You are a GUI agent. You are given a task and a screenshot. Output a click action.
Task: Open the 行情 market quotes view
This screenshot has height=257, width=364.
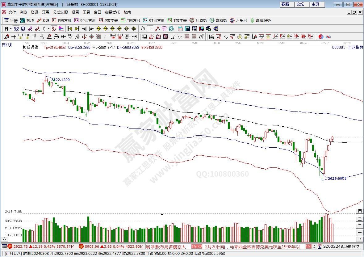(11, 20)
